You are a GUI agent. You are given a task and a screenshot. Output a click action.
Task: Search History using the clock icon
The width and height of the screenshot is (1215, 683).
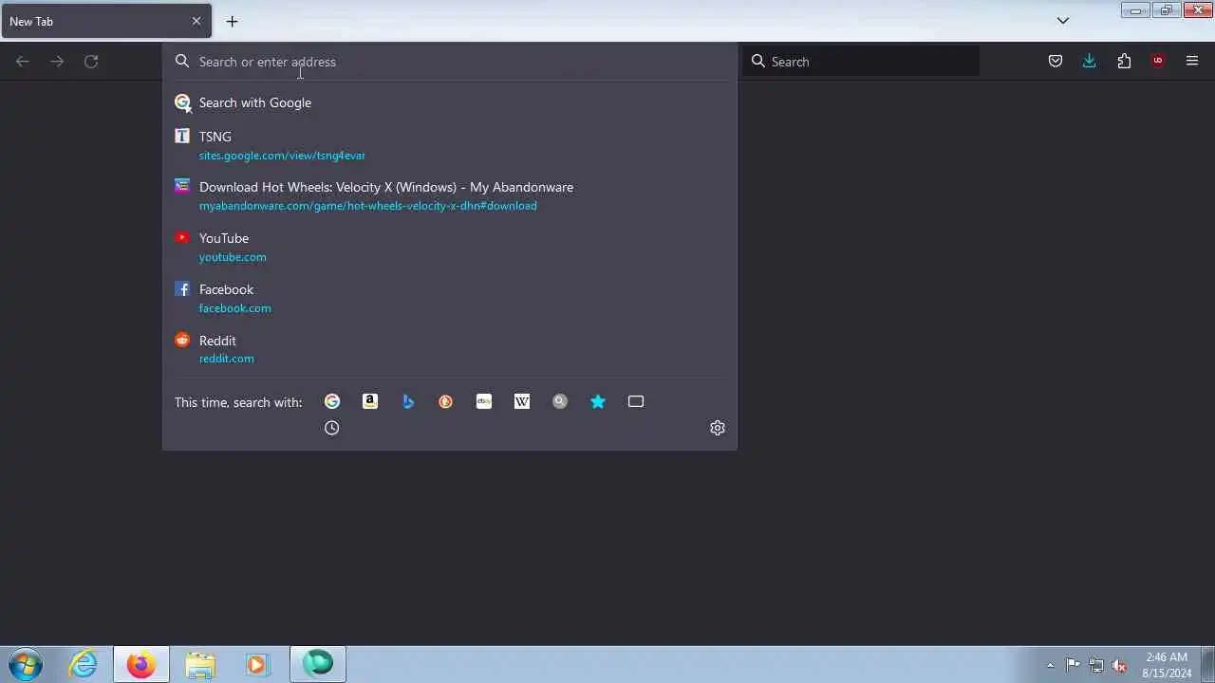(332, 428)
